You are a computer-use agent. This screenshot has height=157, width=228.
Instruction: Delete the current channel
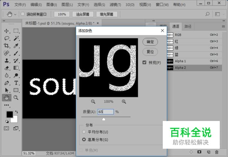click(x=217, y=152)
